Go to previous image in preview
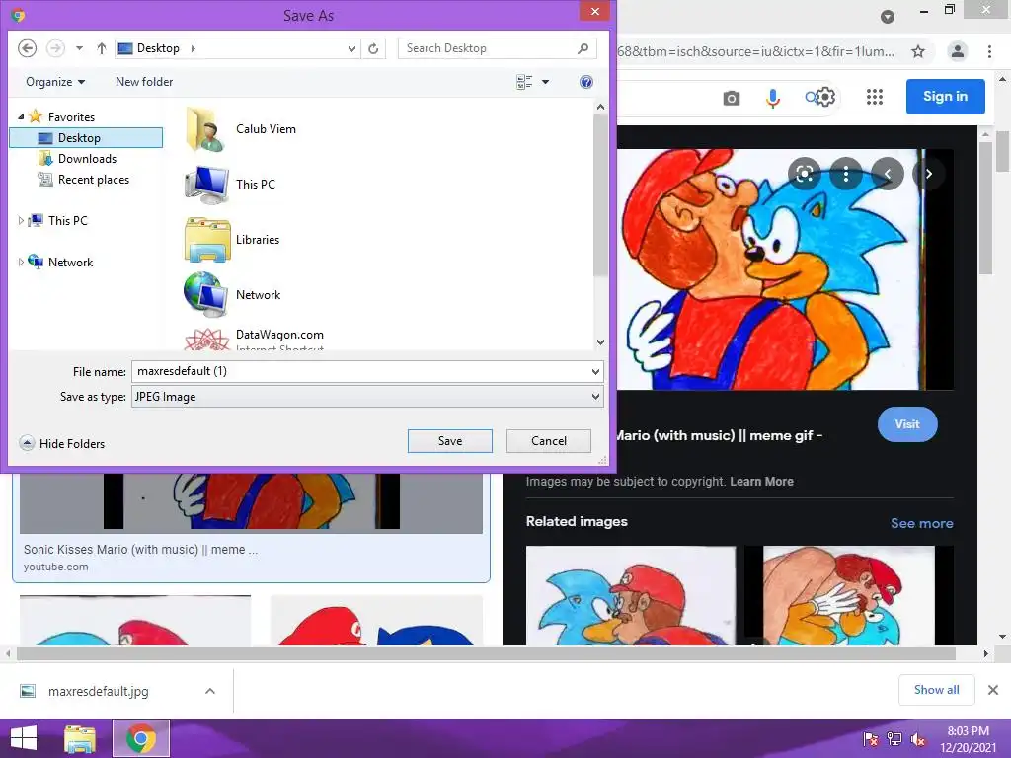The image size is (1011, 758). coord(888,174)
